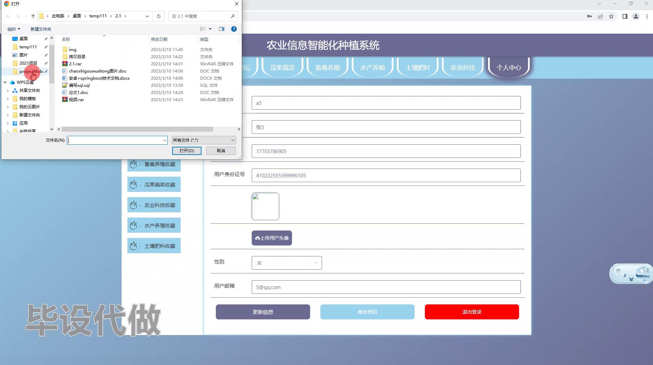Click the 用户身份证号 input field
Screen dimensions: 653x365
tap(386, 175)
